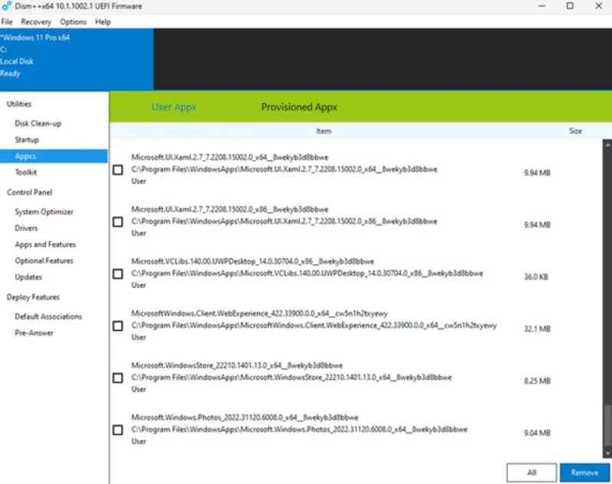The width and height of the screenshot is (612, 484).
Task: Open the File menu
Action: pyautogui.click(x=8, y=22)
